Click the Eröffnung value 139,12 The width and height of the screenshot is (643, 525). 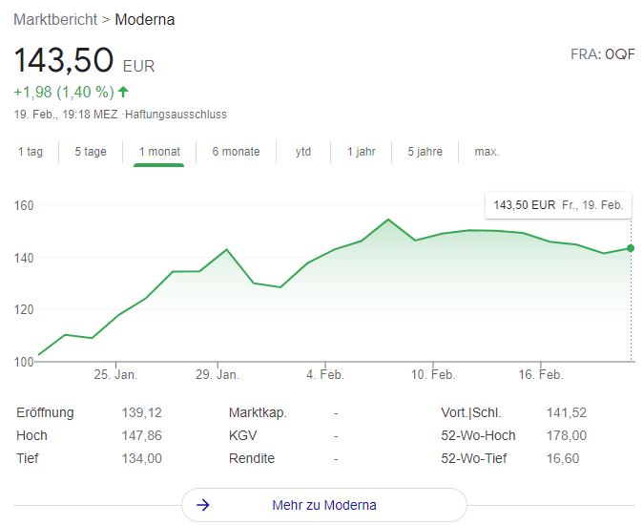coord(141,412)
